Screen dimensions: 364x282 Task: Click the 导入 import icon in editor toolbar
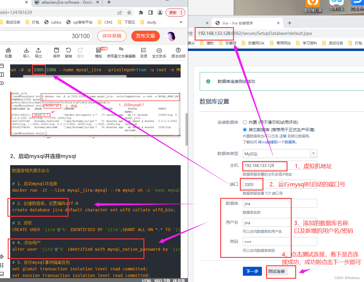point(26,53)
